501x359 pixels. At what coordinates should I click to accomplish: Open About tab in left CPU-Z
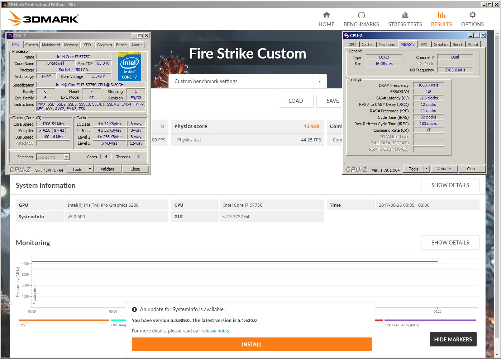(x=137, y=45)
